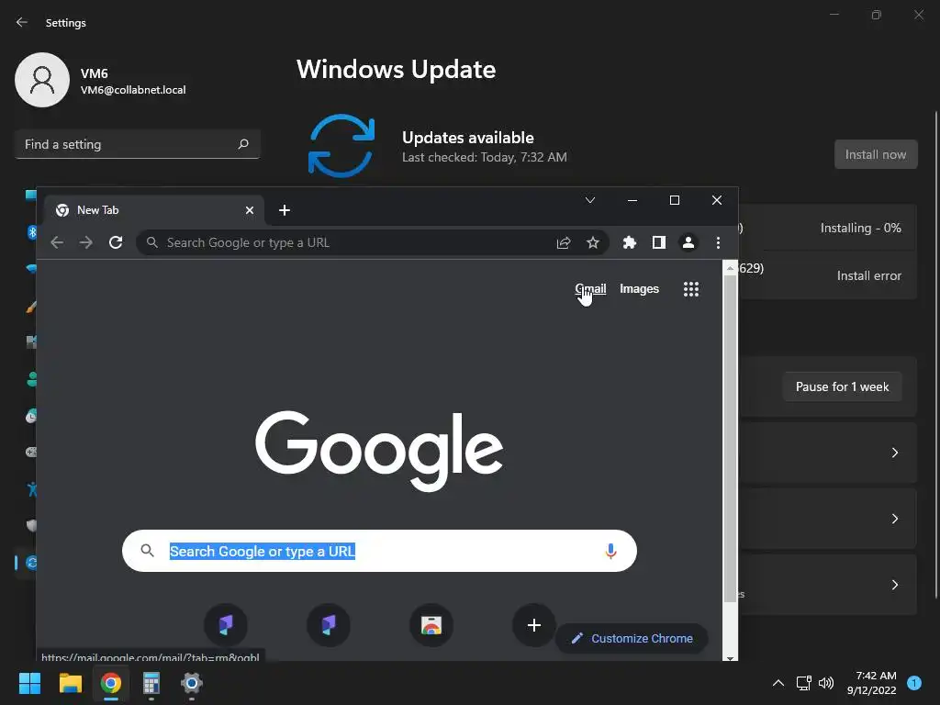940x705 pixels.
Task: Open Chrome's three-dot menu
Action: click(x=718, y=242)
